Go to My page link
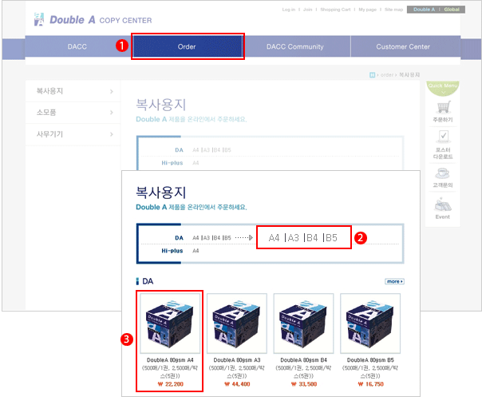Image resolution: width=482 pixels, height=397 pixels. tap(368, 10)
